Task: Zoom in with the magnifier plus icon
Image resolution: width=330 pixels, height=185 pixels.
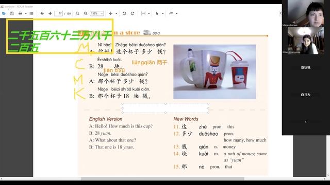Action: coord(86,13)
